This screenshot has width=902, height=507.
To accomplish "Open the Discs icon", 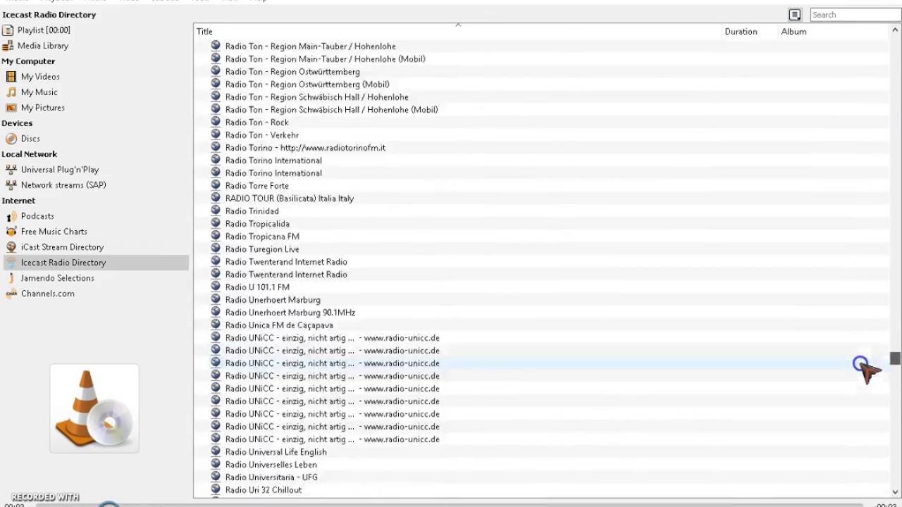I will [11, 139].
